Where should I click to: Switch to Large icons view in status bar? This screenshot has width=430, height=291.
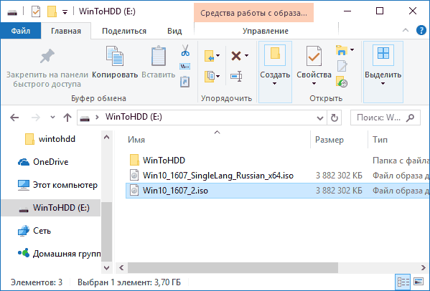419,282
